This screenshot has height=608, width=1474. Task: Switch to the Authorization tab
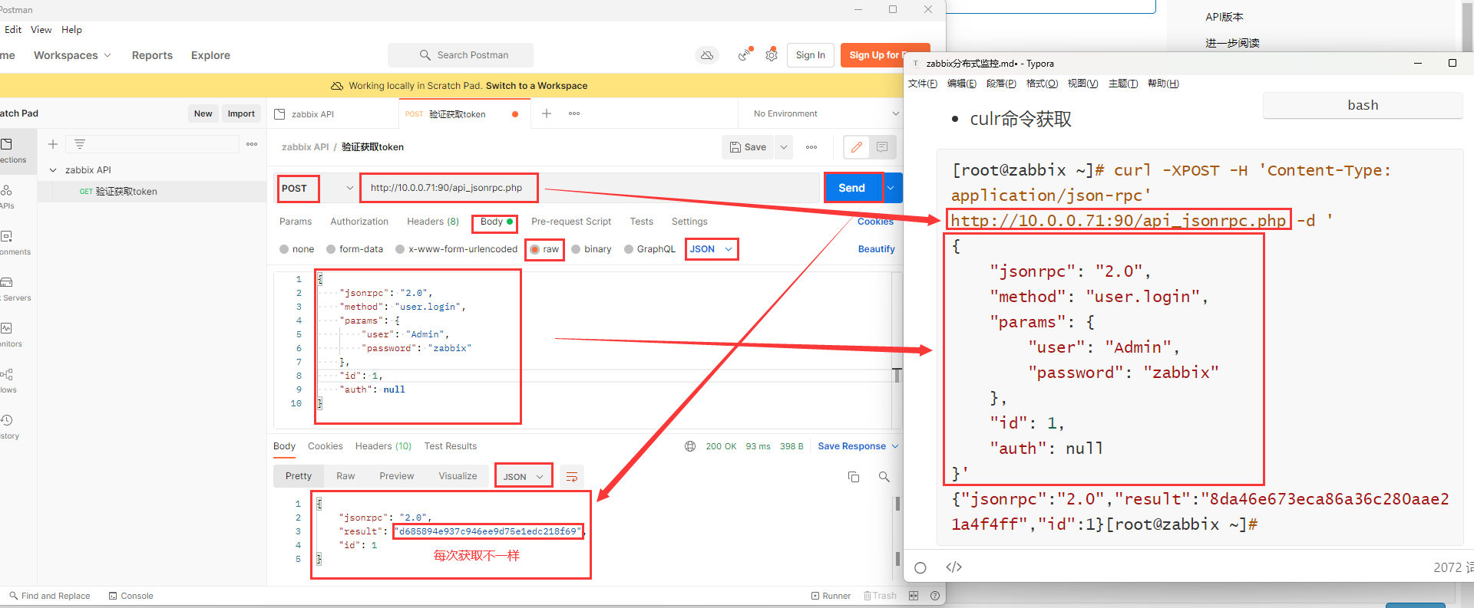[359, 222]
